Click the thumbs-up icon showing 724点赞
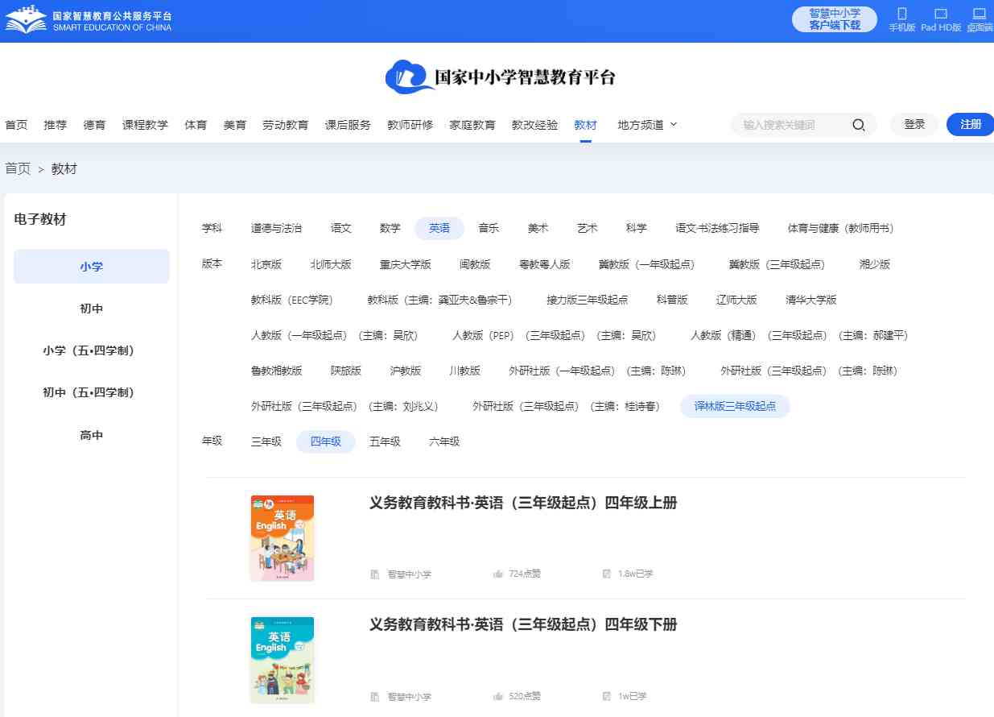994x717 pixels. [x=498, y=574]
